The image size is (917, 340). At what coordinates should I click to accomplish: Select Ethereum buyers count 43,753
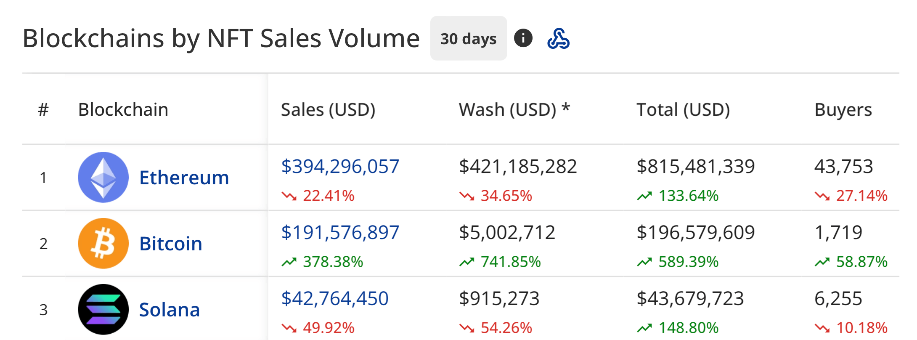(x=844, y=166)
